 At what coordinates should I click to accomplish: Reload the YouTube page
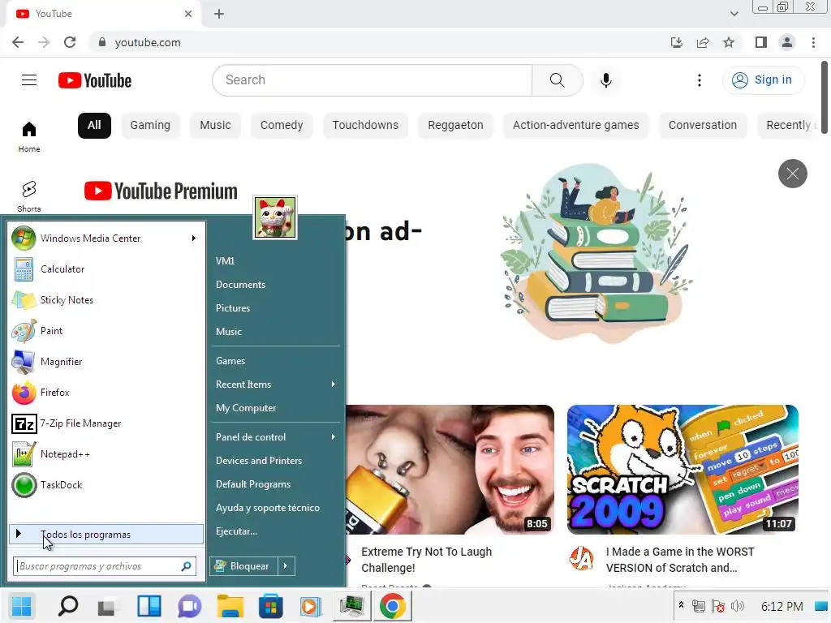[x=70, y=42]
